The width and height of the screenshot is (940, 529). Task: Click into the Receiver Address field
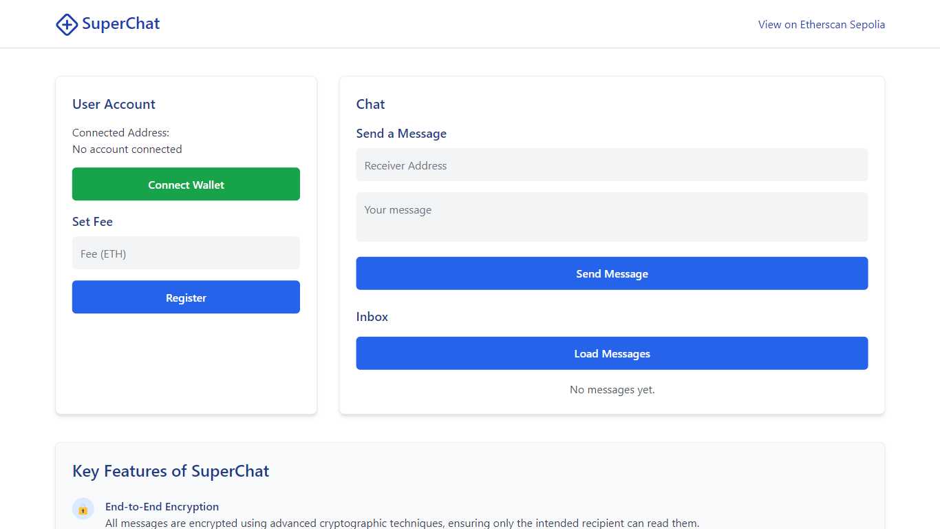pos(612,165)
